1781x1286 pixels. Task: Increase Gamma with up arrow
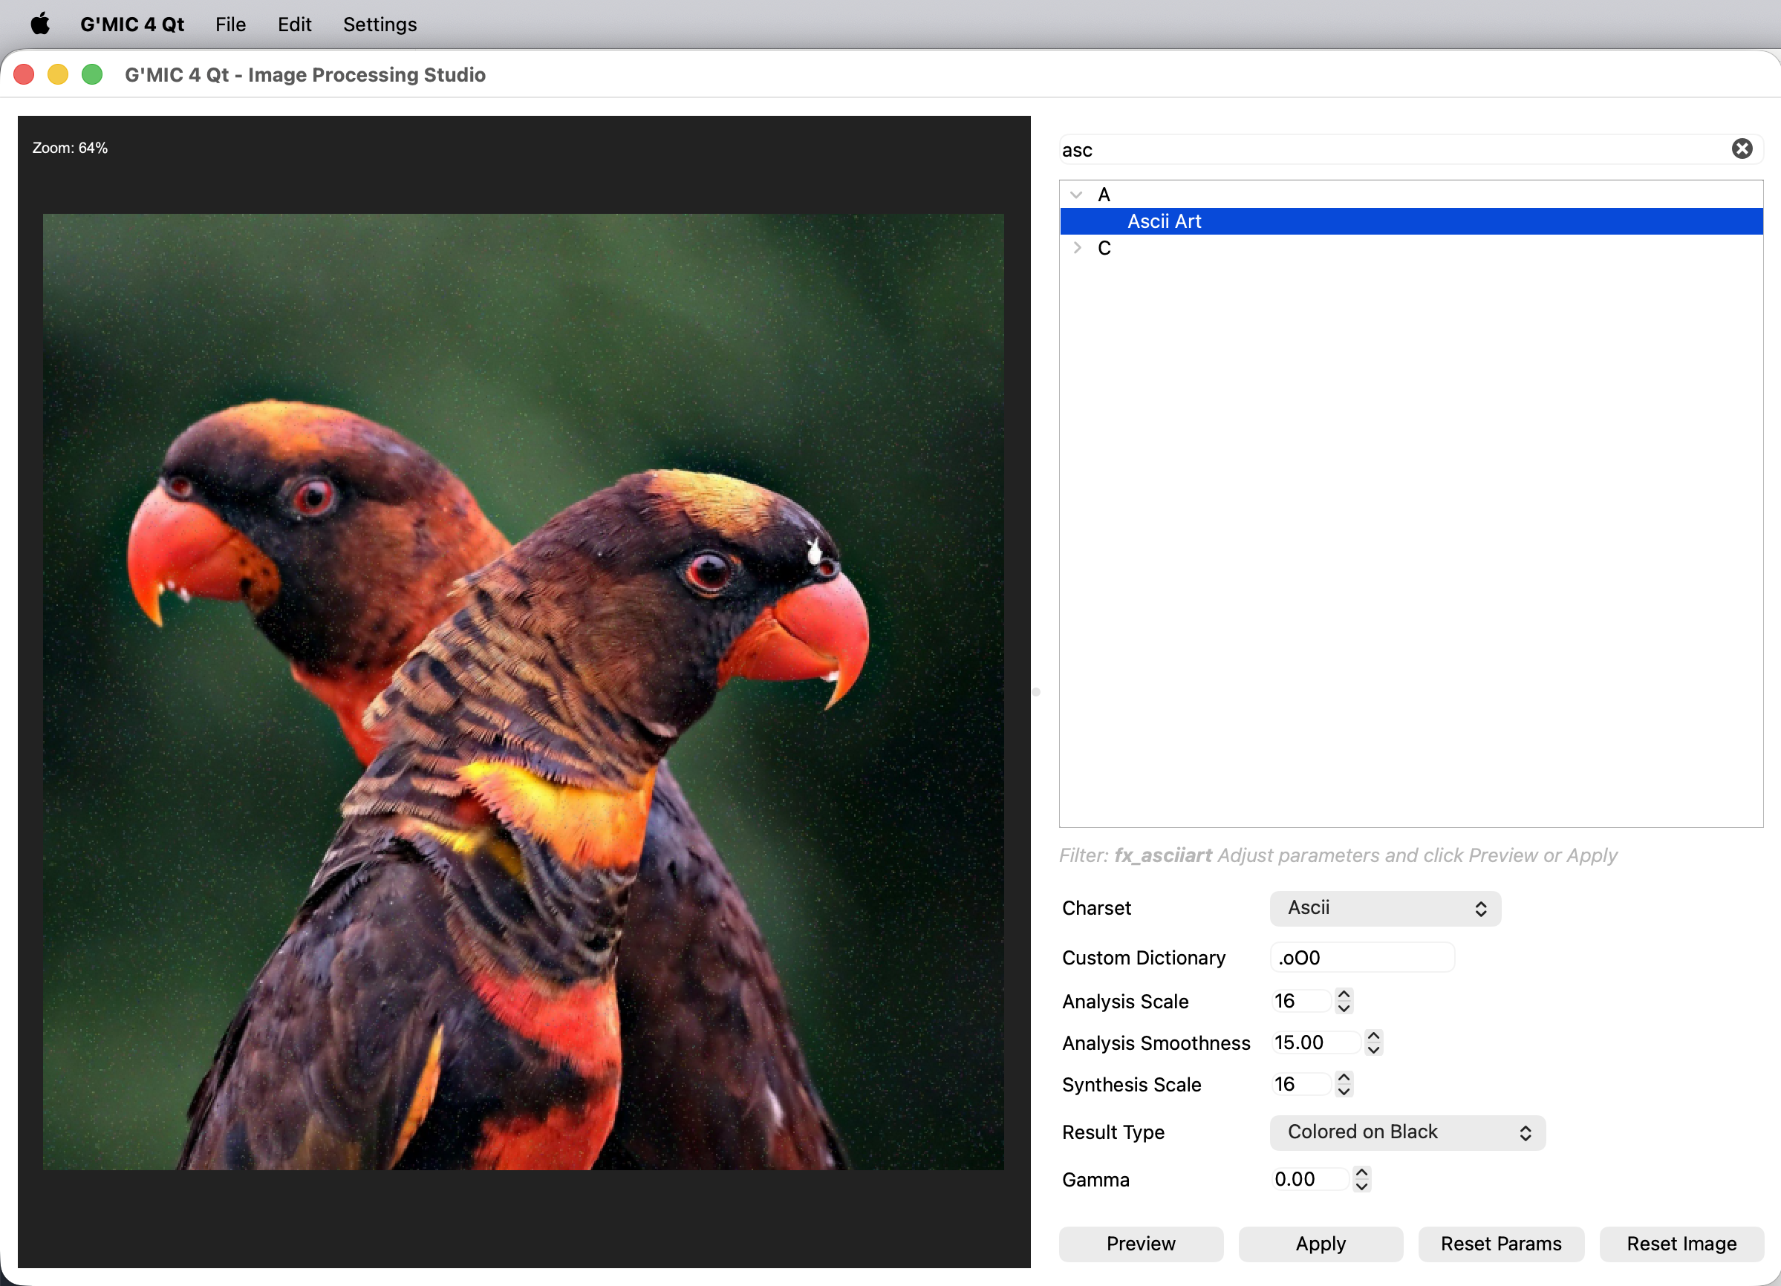(1361, 1173)
